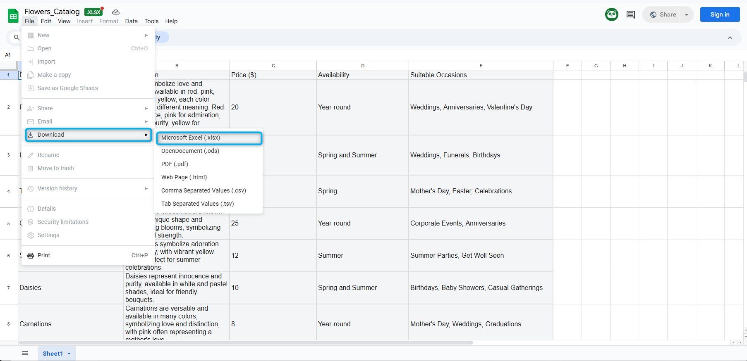The image size is (747, 361).
Task: Open the Share options dropdown arrow
Action: (687, 14)
